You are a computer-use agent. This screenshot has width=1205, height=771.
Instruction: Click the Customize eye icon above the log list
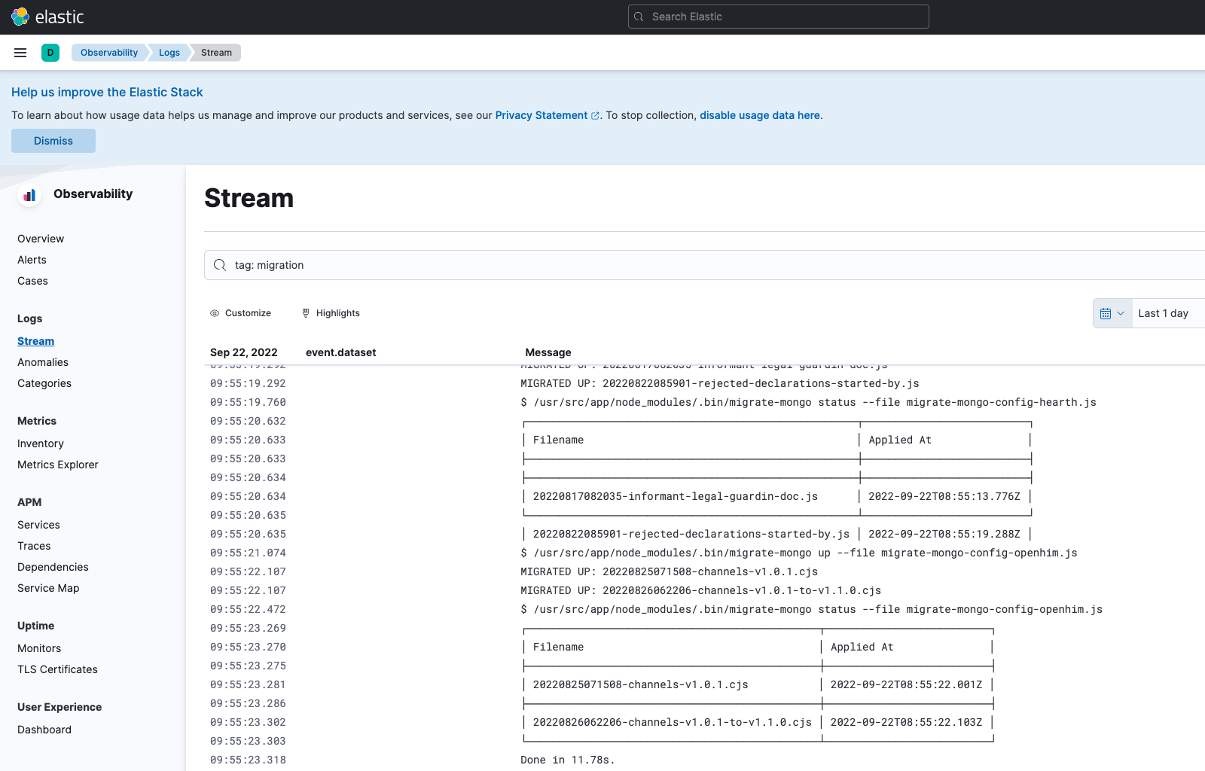coord(213,312)
